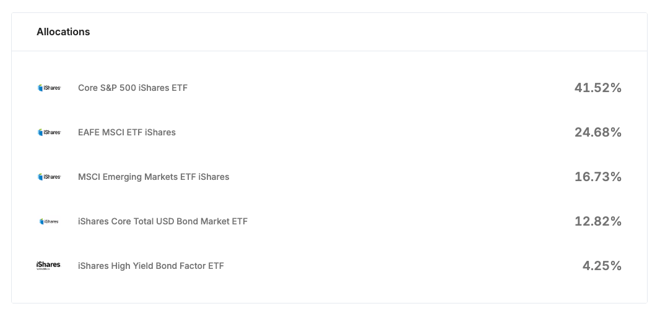Screen dimensions: 660x314
Task: Open the Core S&P 500 iShares ETF name
Action: (132, 88)
